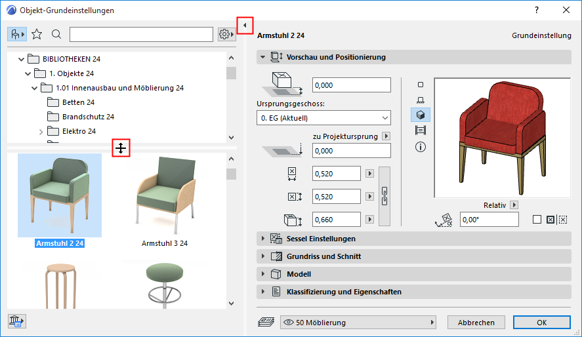Image resolution: width=582 pixels, height=337 pixels.
Task: Toggle the dashed crossed-box mirror option
Action: (x=563, y=220)
